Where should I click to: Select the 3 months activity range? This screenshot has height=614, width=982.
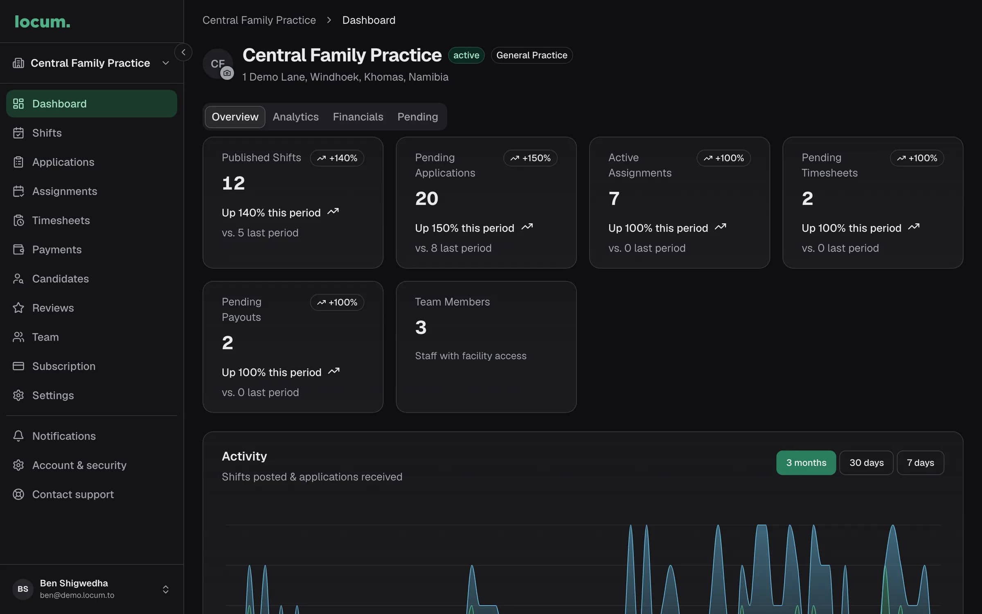tap(806, 463)
